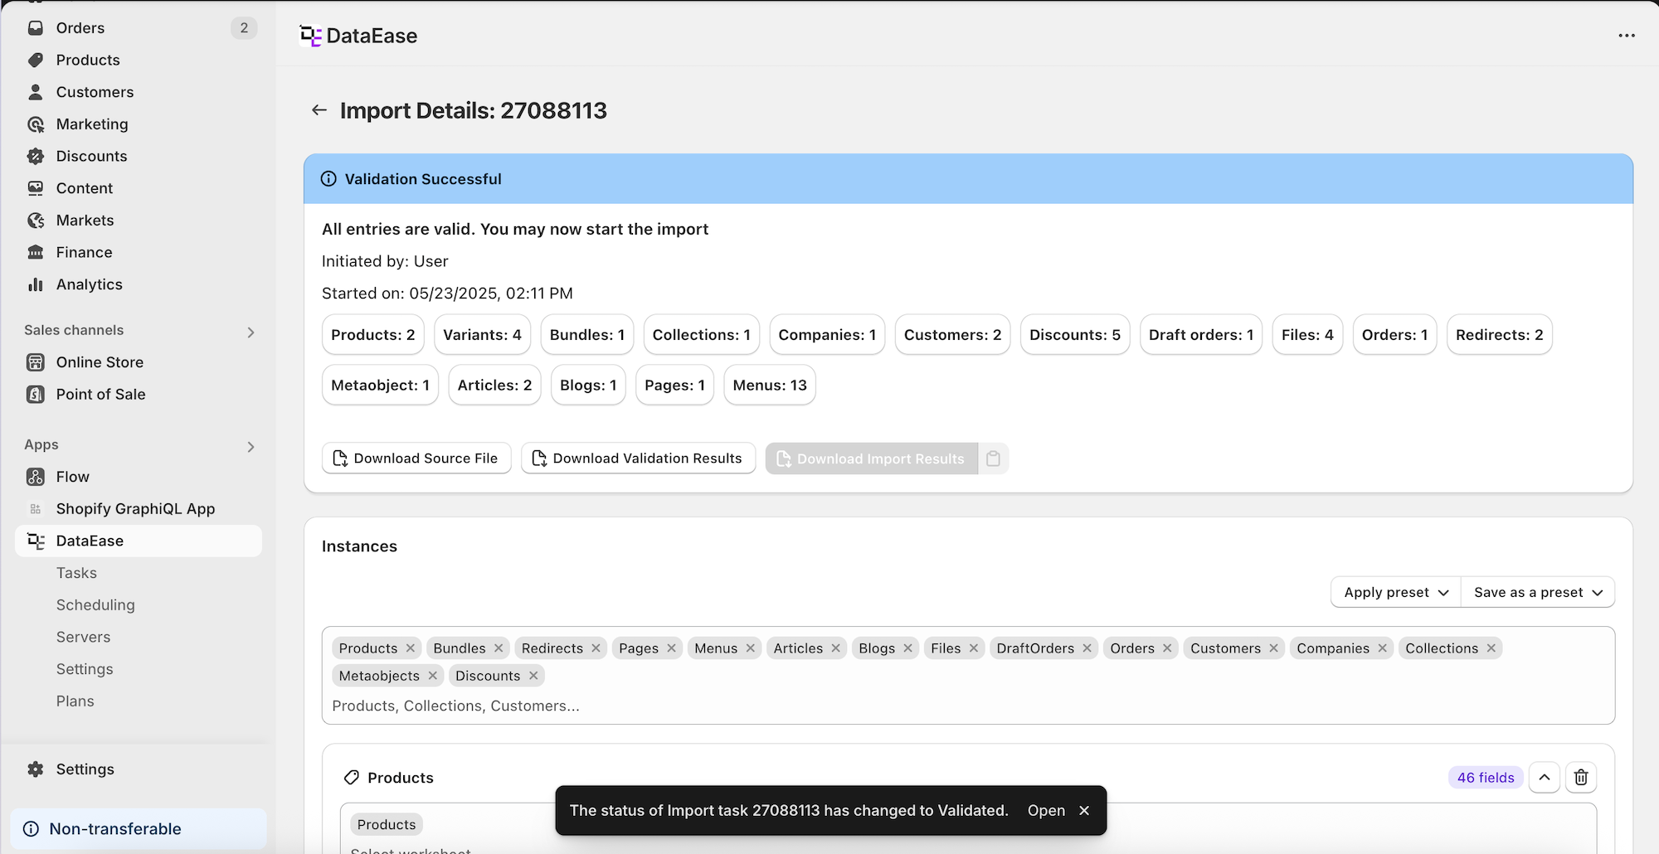Click the Settings gear icon in sidebar
The width and height of the screenshot is (1659, 854).
[x=36, y=769]
